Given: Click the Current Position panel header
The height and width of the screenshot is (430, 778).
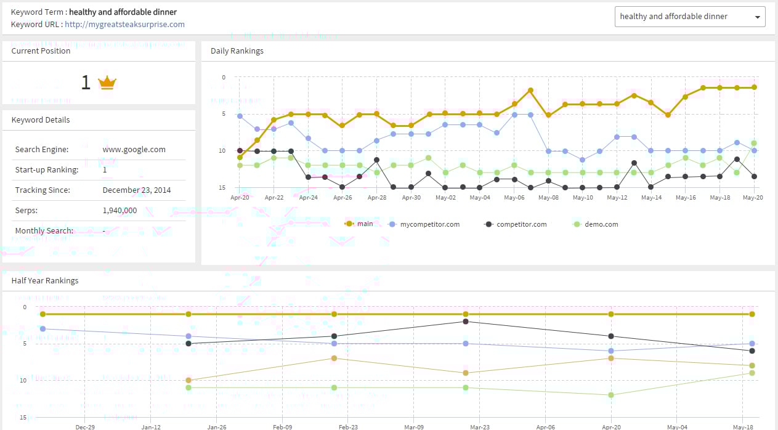Looking at the screenshot, I should pos(41,51).
